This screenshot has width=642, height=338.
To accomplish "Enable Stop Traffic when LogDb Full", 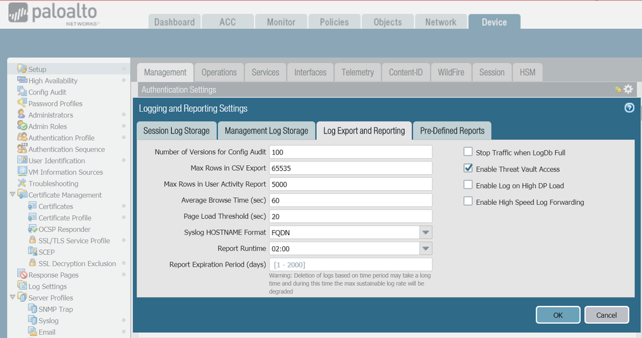I will pos(468,152).
